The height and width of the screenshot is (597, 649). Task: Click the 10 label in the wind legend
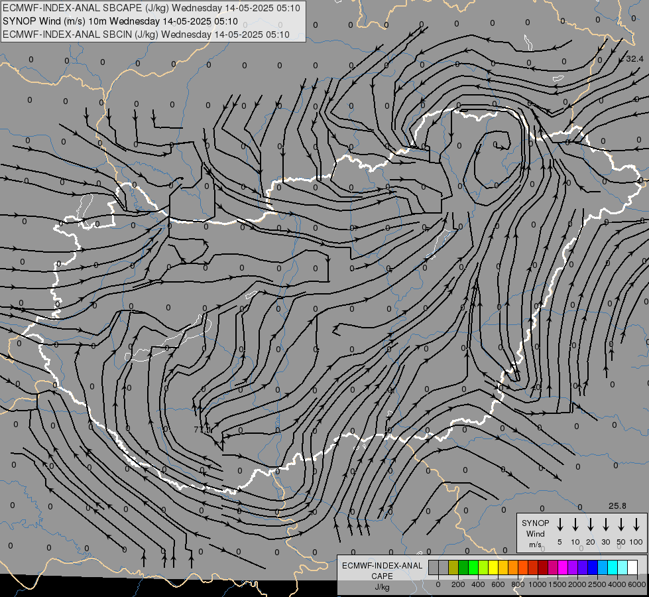point(575,542)
